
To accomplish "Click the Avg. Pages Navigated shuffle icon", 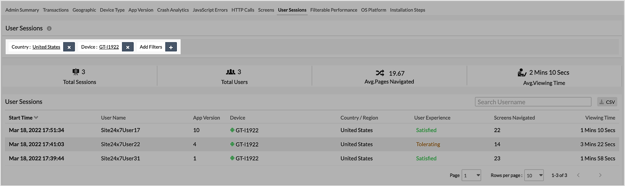I will (x=380, y=73).
